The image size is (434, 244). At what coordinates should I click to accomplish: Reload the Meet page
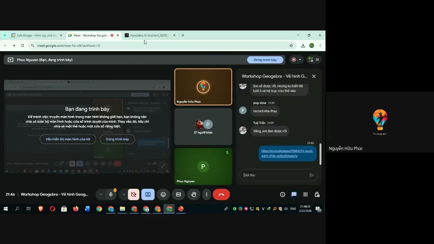(x=22, y=45)
